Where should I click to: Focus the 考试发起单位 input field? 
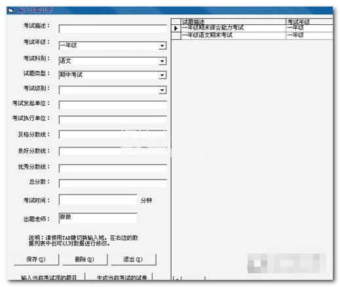[113, 105]
